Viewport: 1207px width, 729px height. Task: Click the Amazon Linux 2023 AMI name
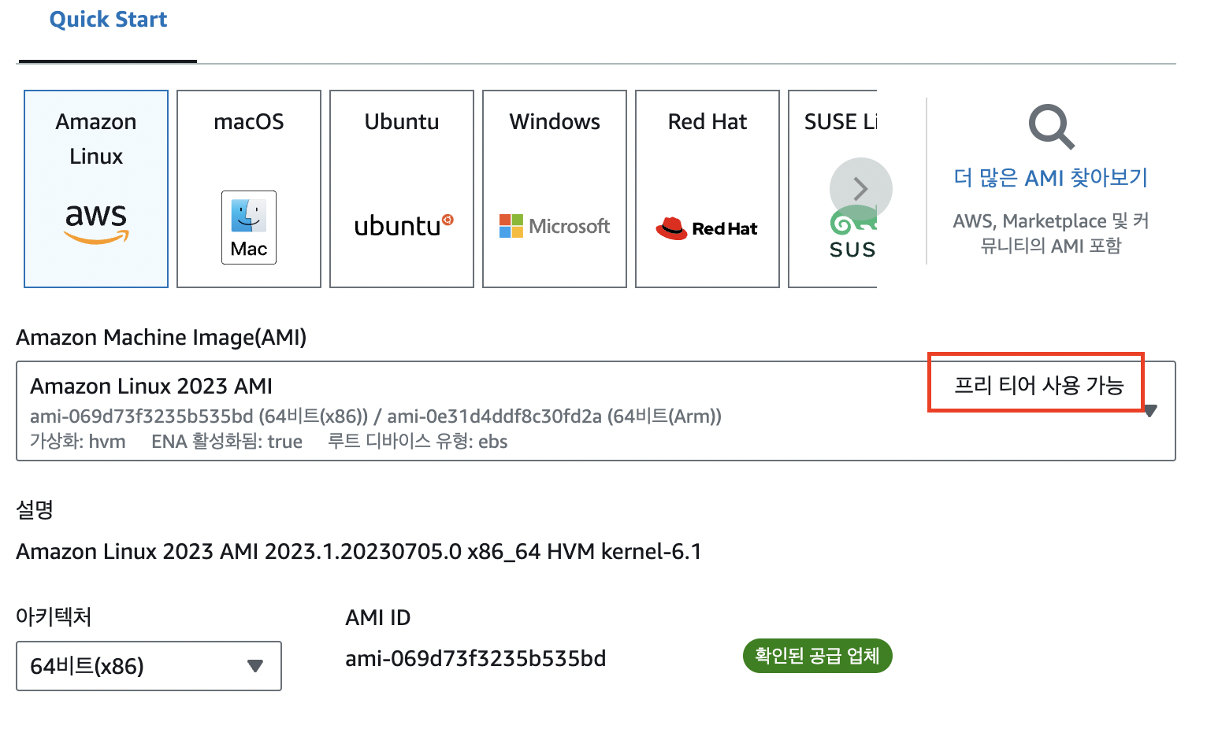[x=151, y=386]
